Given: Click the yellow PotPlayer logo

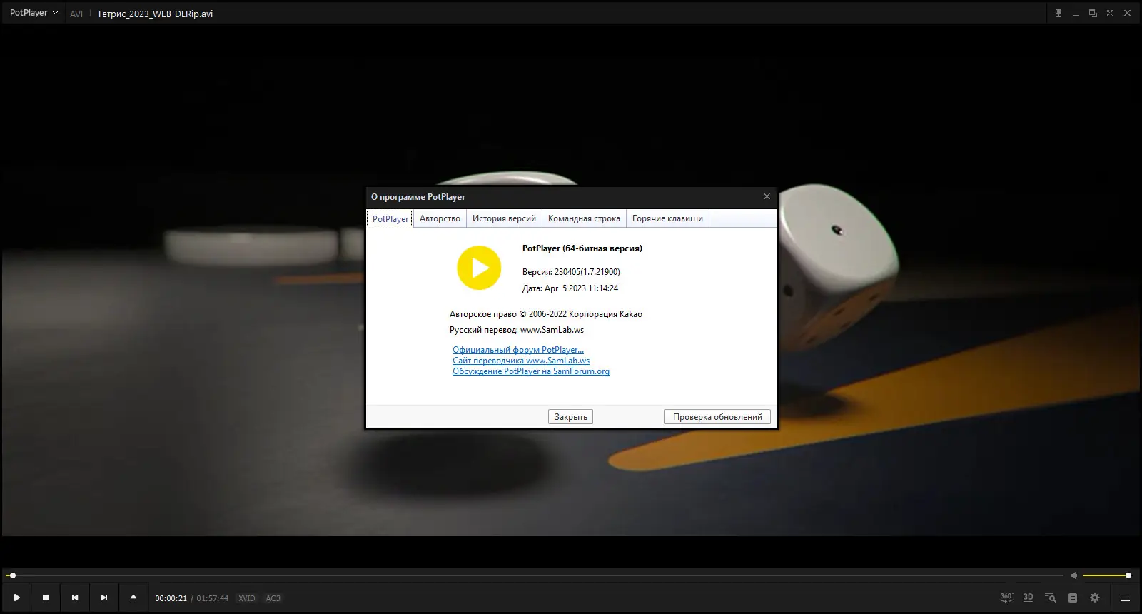Looking at the screenshot, I should (x=479, y=268).
